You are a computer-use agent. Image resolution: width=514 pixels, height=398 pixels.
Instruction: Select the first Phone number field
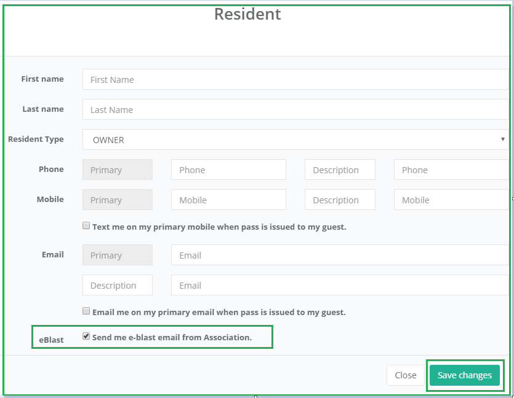[x=228, y=170]
